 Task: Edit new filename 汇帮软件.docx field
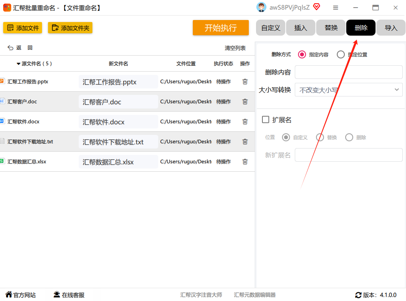[x=118, y=122]
